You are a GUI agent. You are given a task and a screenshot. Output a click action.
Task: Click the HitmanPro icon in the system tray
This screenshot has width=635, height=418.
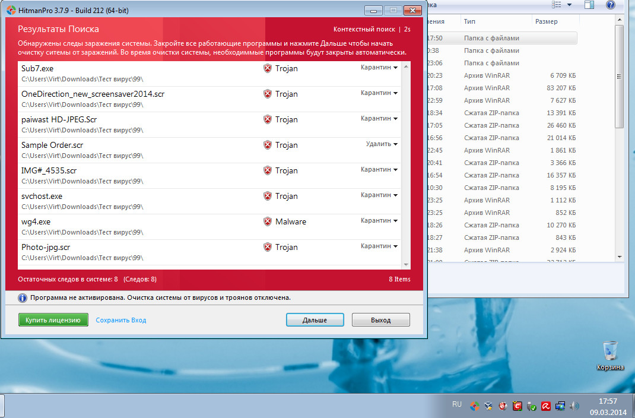pos(474,407)
